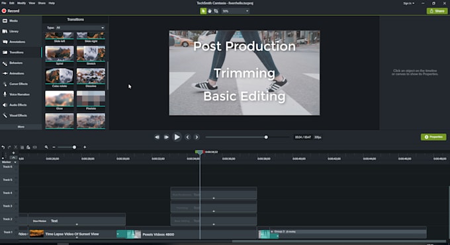
Task: Jump to the next marker arrow
Action: [197, 137]
